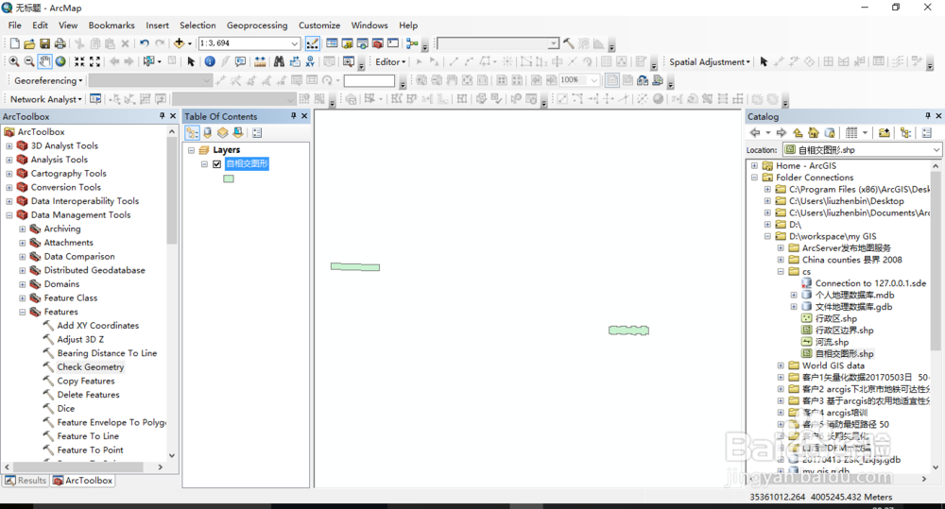945x509 pixels.
Task: Expand the Feature Class toolset
Action: [x=23, y=298]
